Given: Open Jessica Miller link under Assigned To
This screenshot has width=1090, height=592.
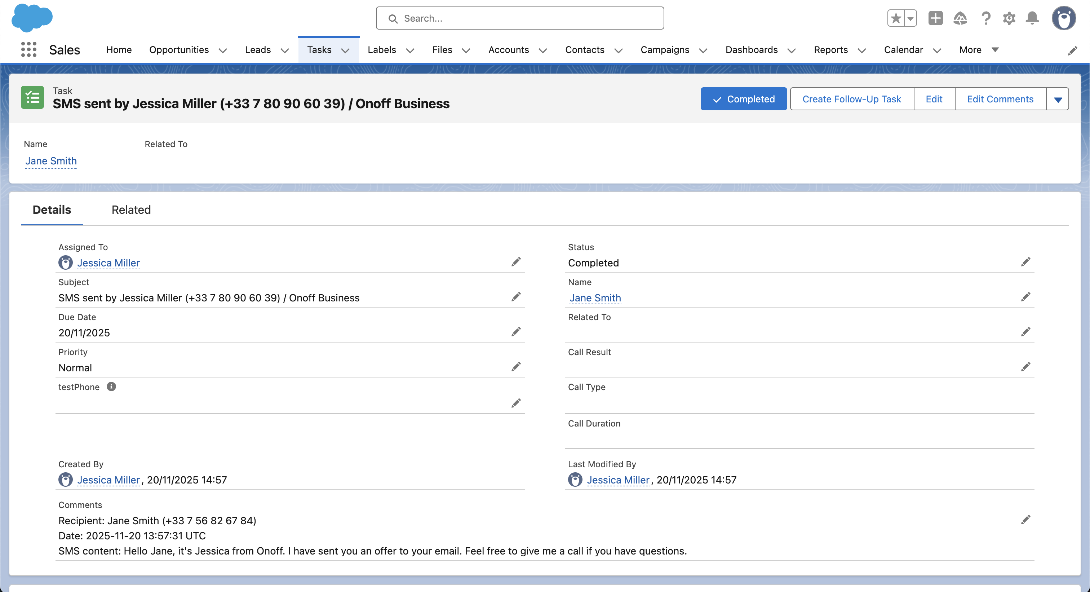Looking at the screenshot, I should click(x=108, y=263).
